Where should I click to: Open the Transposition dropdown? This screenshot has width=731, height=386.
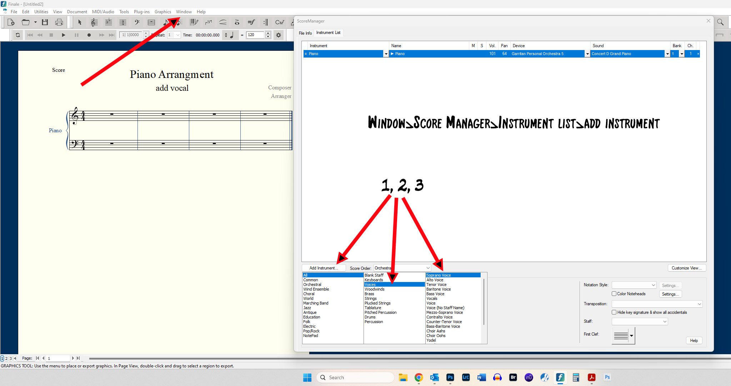pos(699,304)
